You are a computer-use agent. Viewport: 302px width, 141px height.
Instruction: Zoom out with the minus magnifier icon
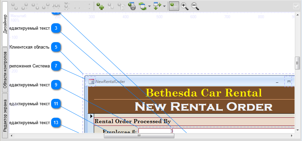tap(195, 6)
